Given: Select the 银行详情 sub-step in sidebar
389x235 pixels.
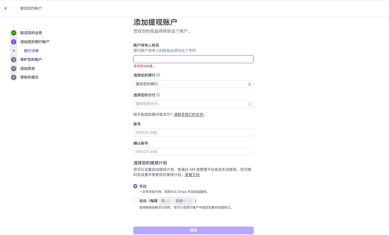Looking at the screenshot, I should [31, 51].
